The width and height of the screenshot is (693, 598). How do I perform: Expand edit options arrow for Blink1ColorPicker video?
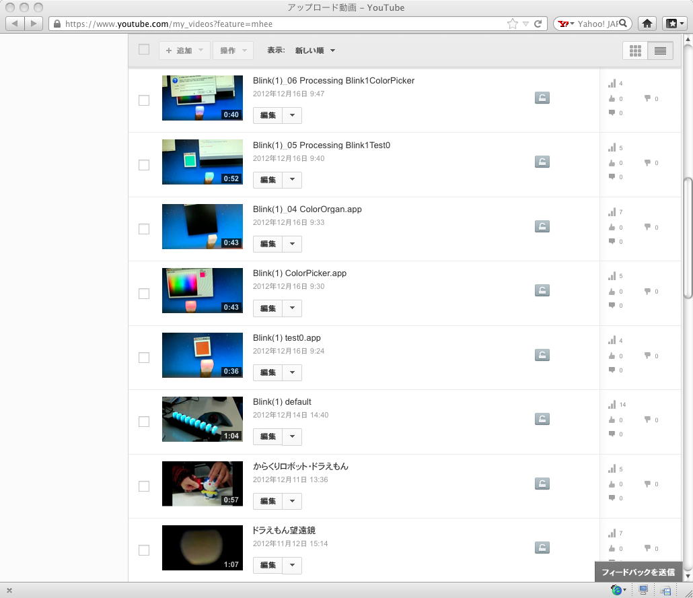pyautogui.click(x=292, y=115)
